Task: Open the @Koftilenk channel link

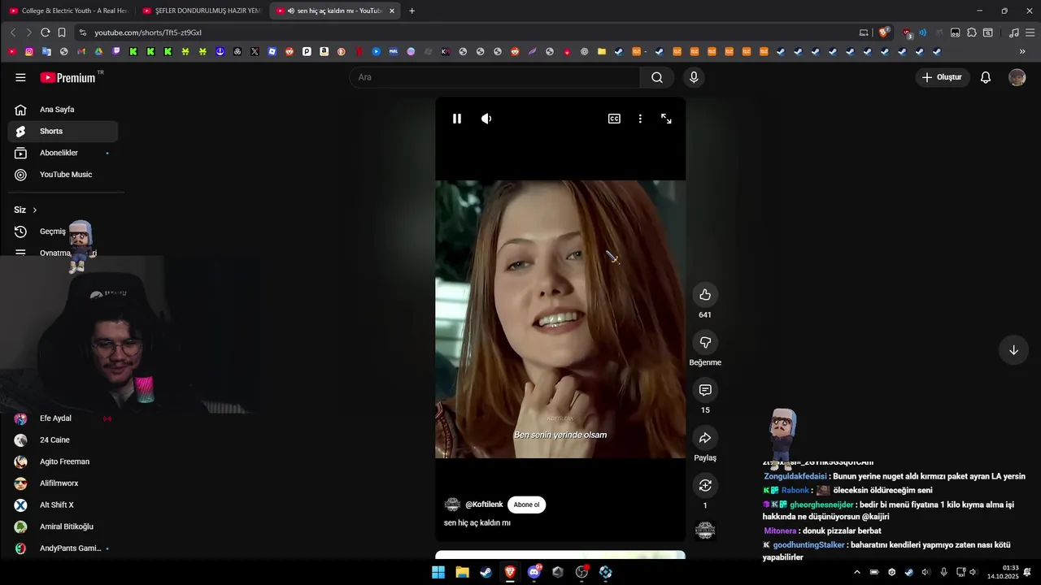Action: point(484,505)
